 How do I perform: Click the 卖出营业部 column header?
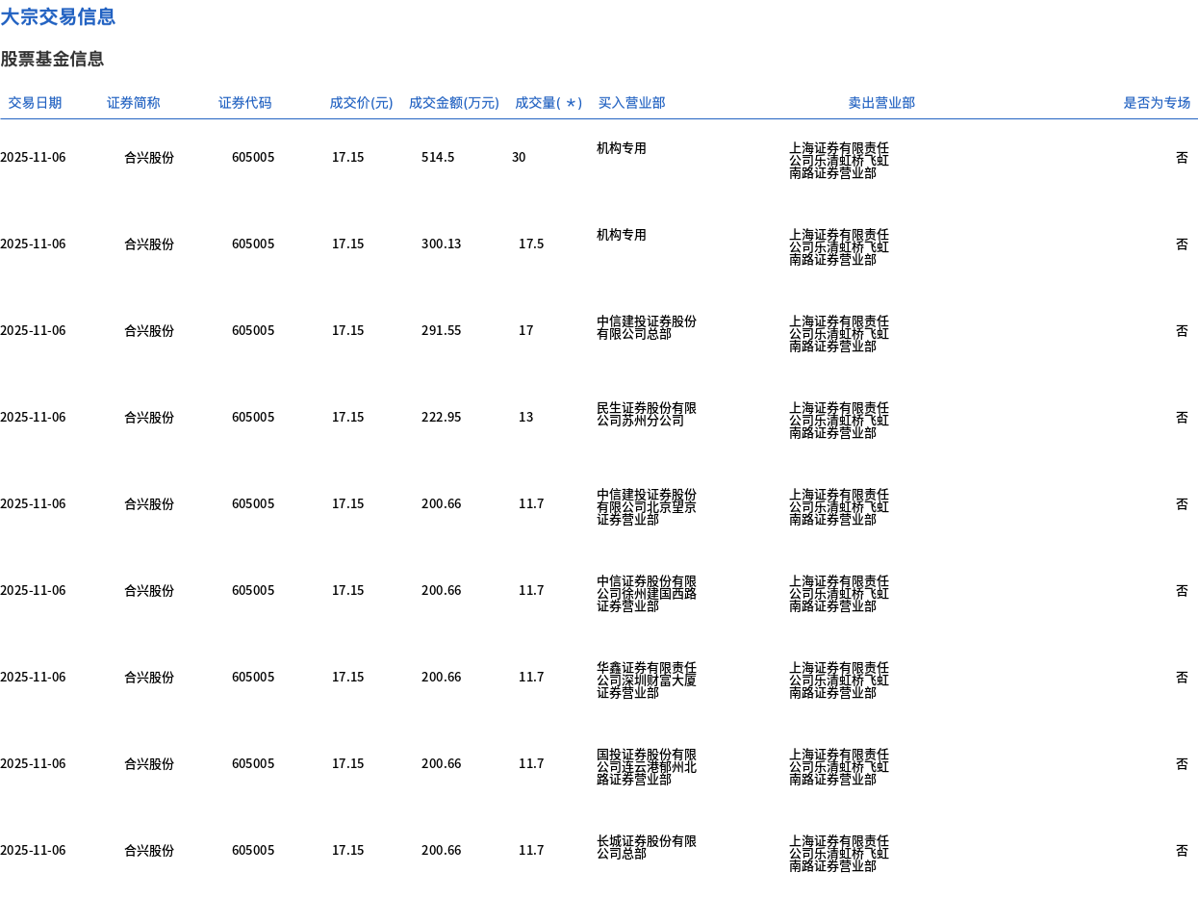pos(881,103)
